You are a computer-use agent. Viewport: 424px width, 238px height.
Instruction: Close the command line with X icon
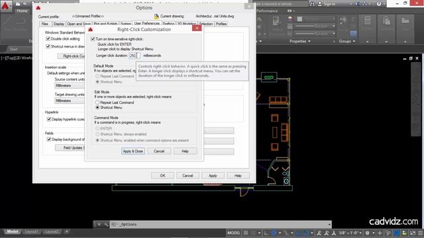[99, 224]
